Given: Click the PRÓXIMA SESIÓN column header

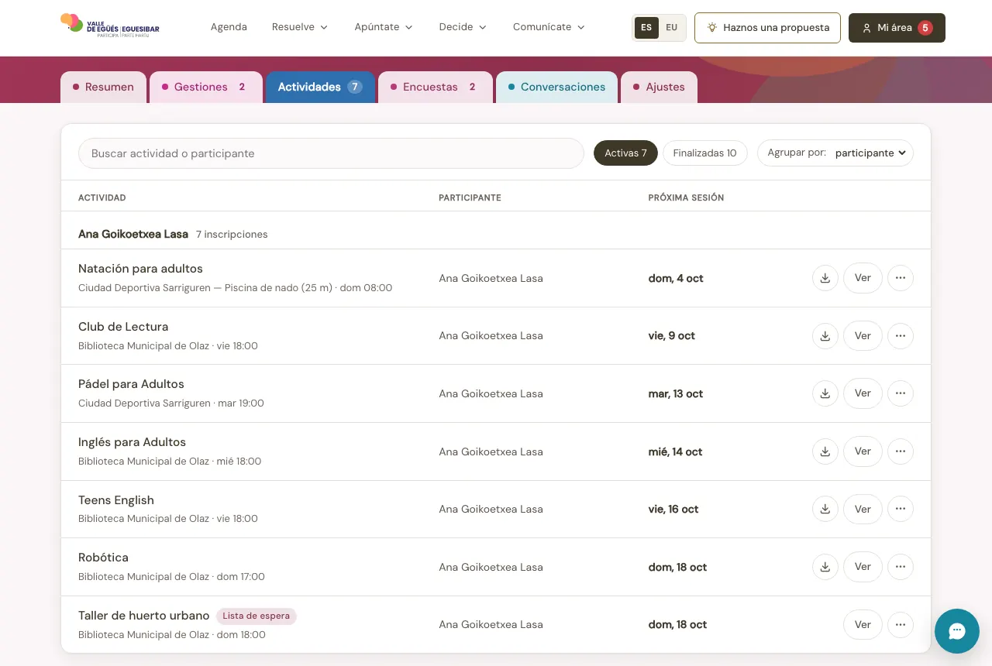Looking at the screenshot, I should pos(686,197).
